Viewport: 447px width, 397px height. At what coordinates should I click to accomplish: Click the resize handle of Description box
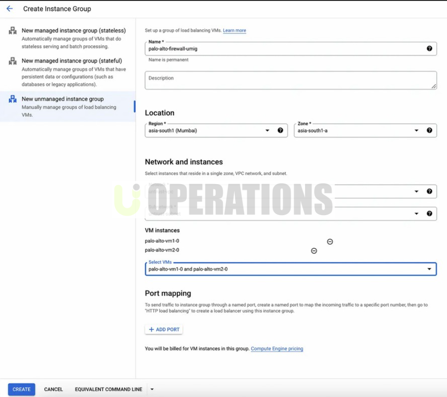[x=434, y=86]
